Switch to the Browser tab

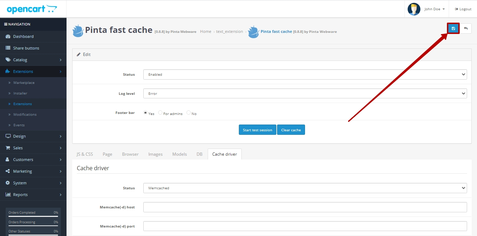[x=130, y=154]
